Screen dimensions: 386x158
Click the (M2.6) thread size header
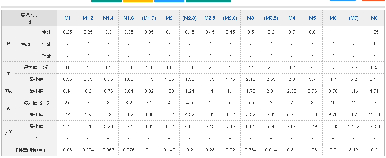[x=230, y=18]
